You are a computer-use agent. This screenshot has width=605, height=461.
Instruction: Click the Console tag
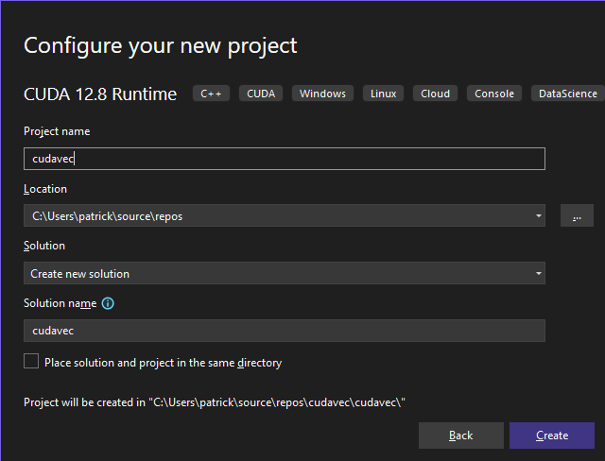[494, 94]
